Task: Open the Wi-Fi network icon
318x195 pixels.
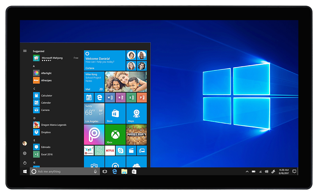Action: 260,172
